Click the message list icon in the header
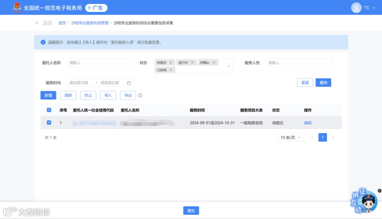The width and height of the screenshot is (382, 219). pos(367,7)
